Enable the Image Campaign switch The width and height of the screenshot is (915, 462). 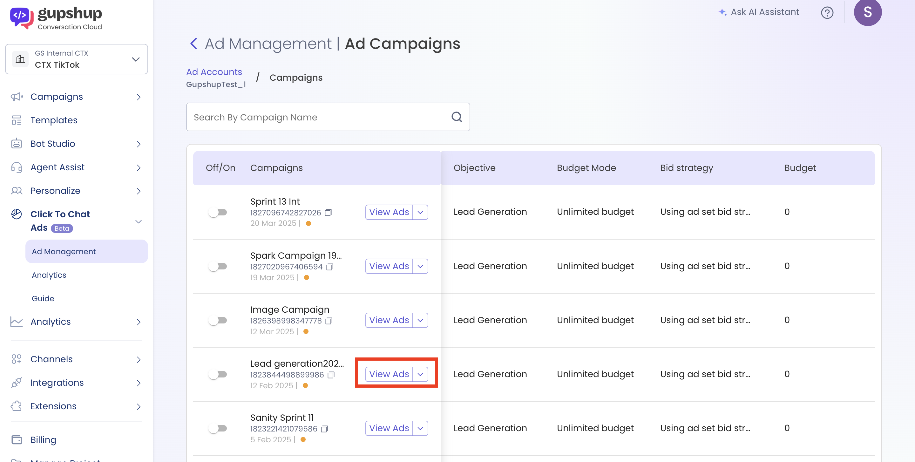click(218, 320)
